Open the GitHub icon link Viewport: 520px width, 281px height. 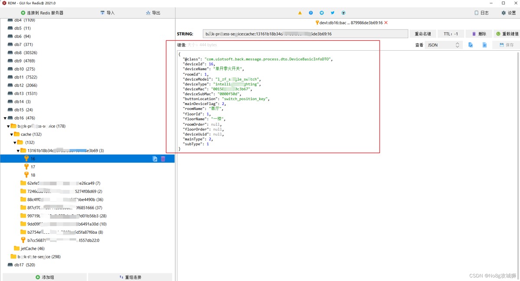coord(343,13)
